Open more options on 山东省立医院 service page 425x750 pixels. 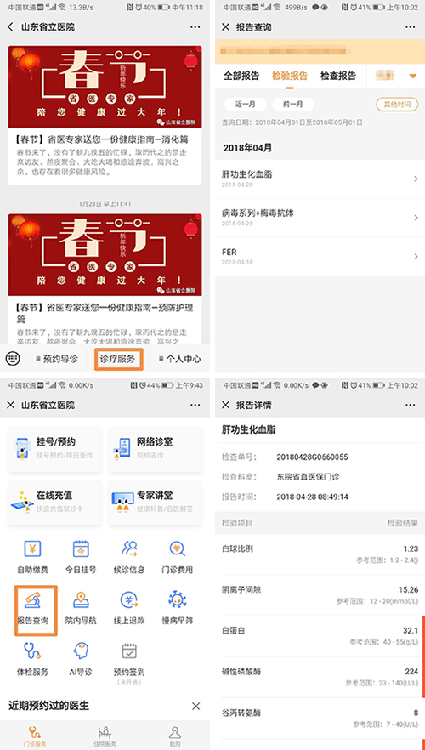coord(195,405)
